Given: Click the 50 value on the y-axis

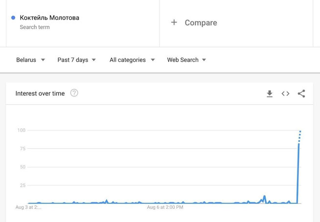Looking at the screenshot, I should point(23,167).
